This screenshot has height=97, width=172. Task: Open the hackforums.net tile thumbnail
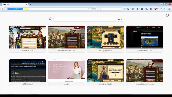pyautogui.click(x=27, y=71)
